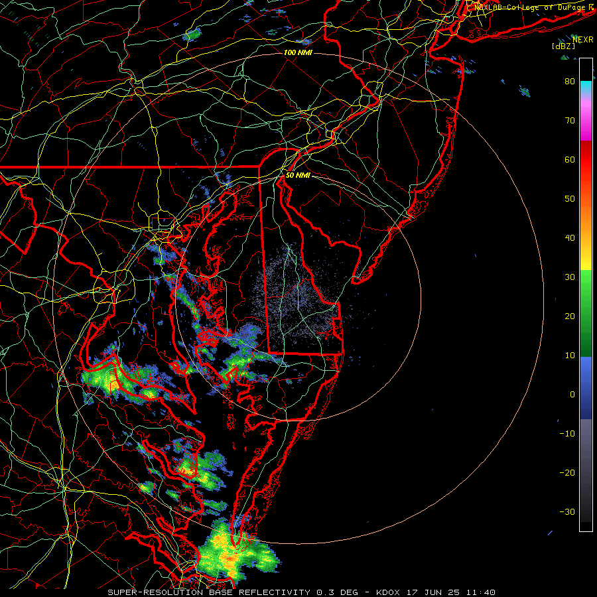Viewport: 597px width, 597px height.
Task: Select the 70 value on the dBZ scale
Action: click(570, 120)
